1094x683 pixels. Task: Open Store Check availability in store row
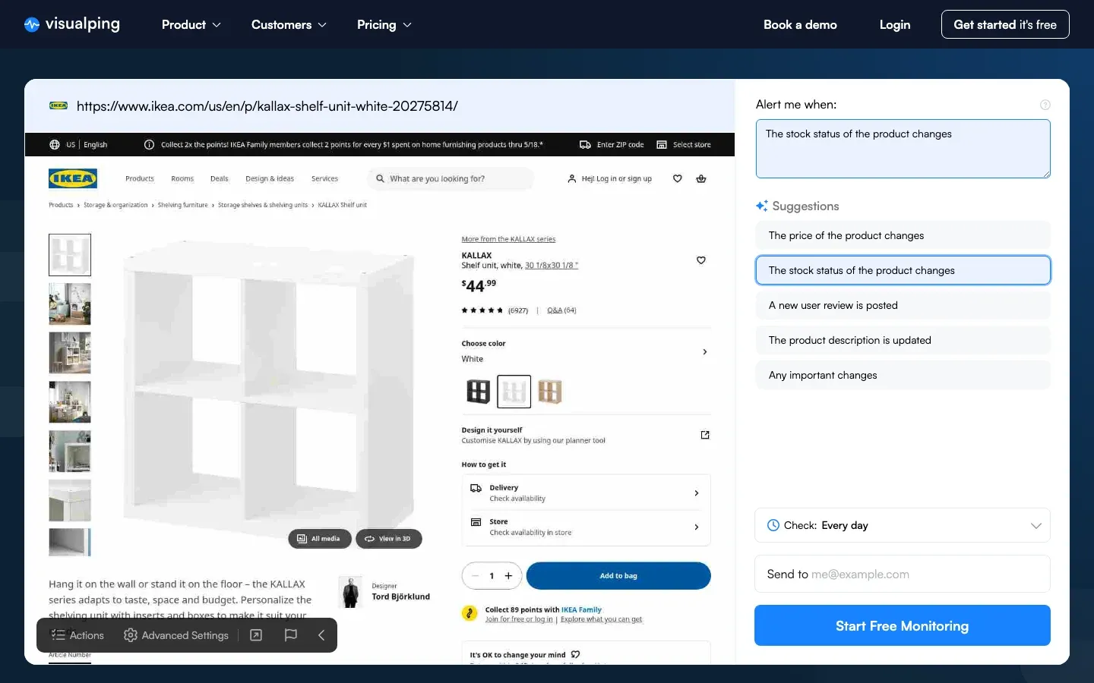(586, 527)
